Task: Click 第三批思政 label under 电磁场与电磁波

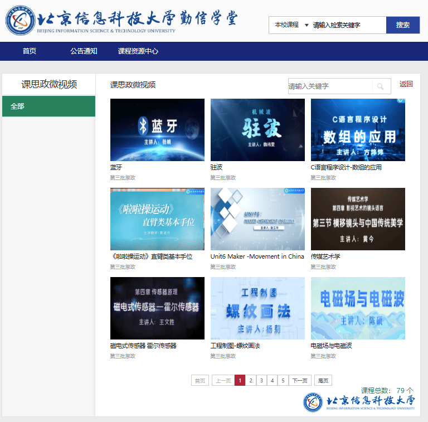Action: coord(323,356)
